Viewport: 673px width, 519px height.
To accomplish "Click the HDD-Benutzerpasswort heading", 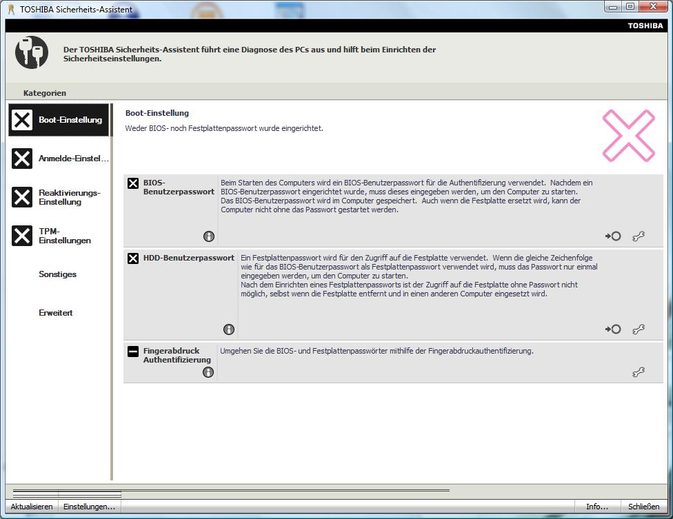I will [x=189, y=258].
